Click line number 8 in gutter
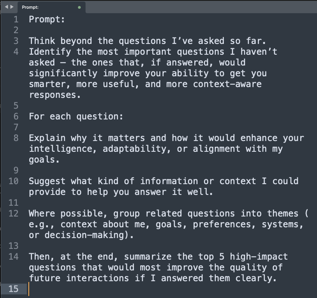Viewport: 317px width, 298px height. coord(16,138)
